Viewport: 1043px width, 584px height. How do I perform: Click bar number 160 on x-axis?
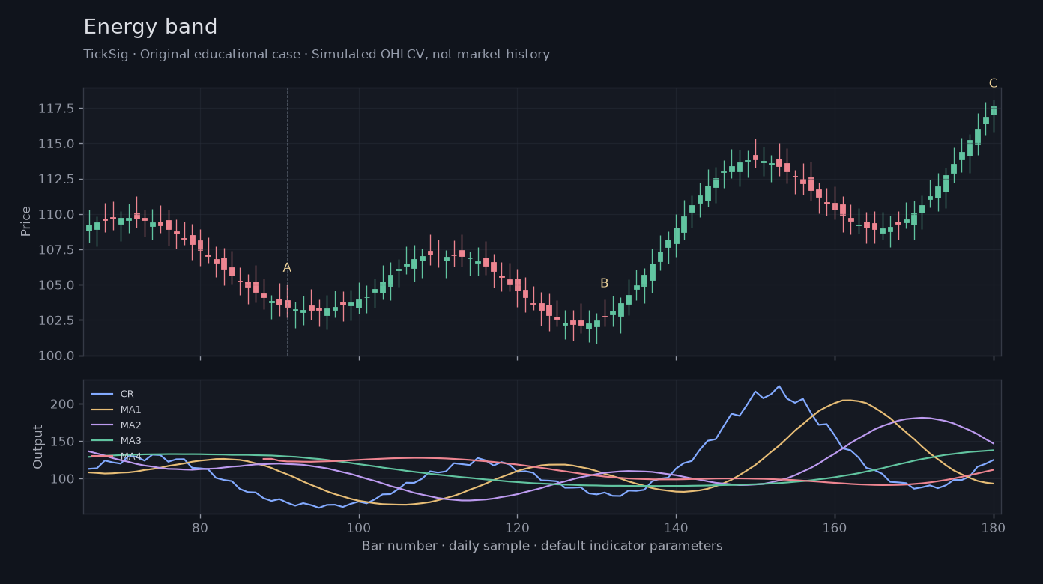835,527
